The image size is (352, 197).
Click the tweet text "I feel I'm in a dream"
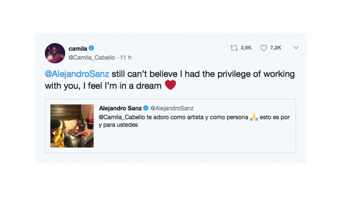click(123, 86)
